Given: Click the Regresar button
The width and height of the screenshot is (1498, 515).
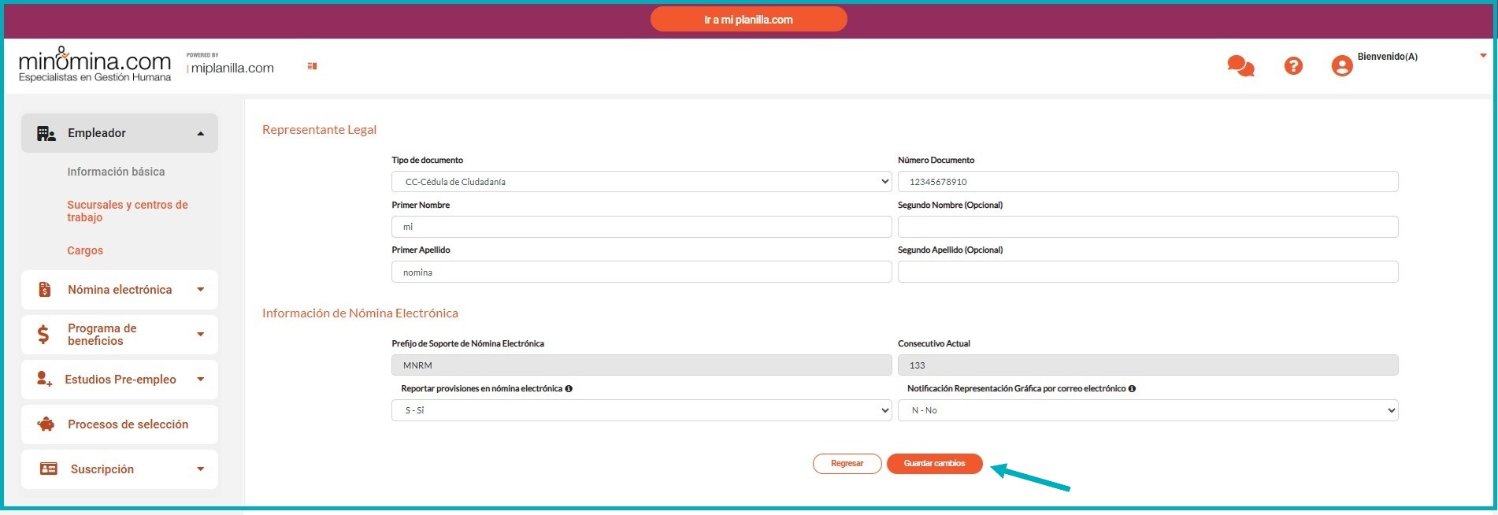Looking at the screenshot, I should [x=847, y=464].
